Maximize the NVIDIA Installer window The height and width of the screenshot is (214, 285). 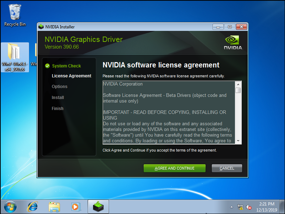(x=230, y=27)
